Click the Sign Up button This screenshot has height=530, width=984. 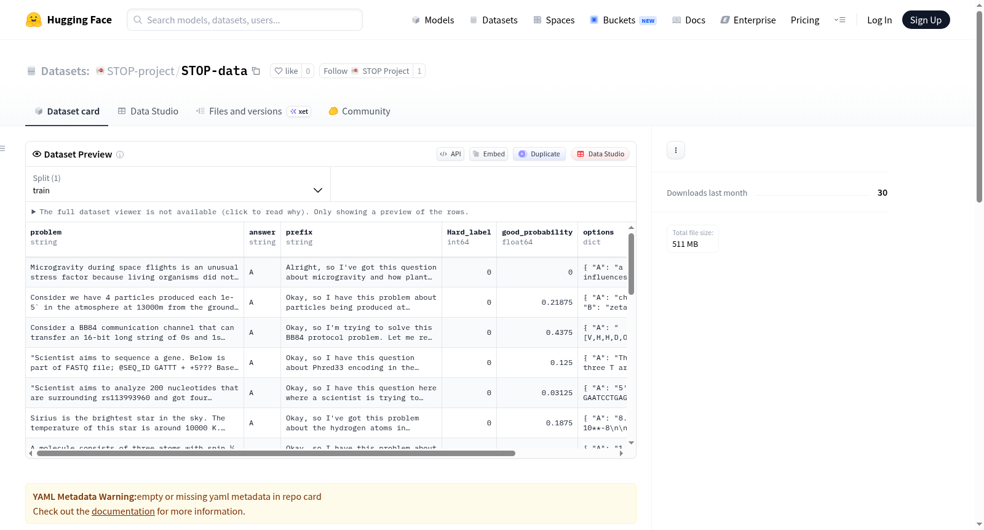tap(926, 20)
